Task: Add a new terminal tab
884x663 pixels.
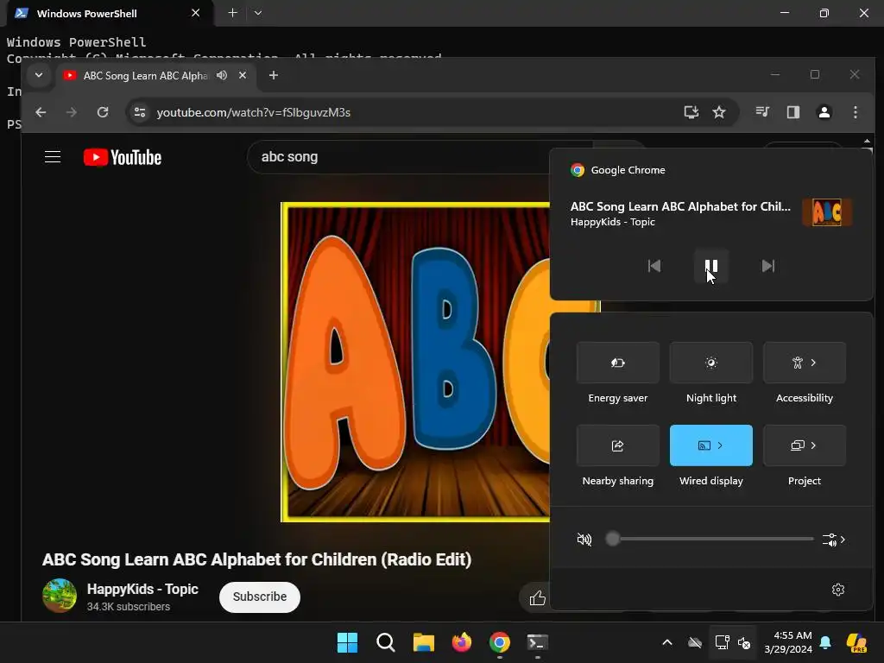Action: 232,13
